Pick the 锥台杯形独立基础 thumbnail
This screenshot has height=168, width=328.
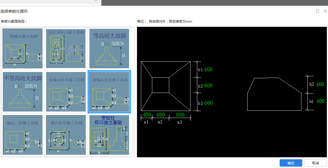tap(66, 135)
